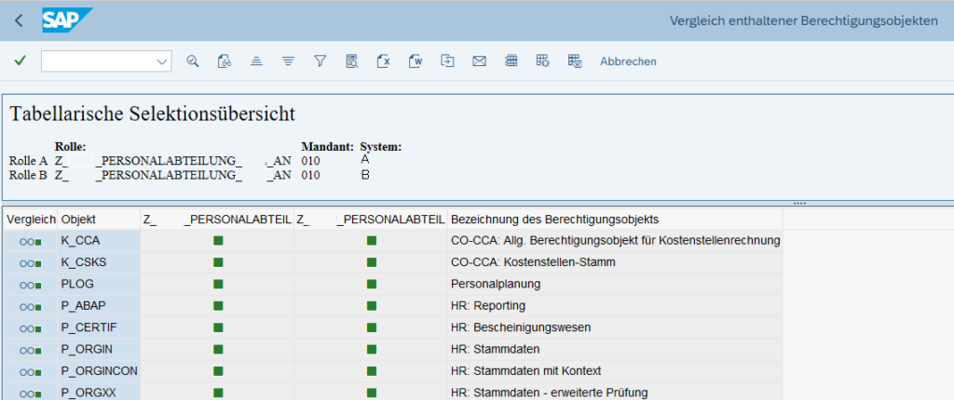954x400 pixels.
Task: Select the P_ORGIN object cell
Action: pos(87,349)
